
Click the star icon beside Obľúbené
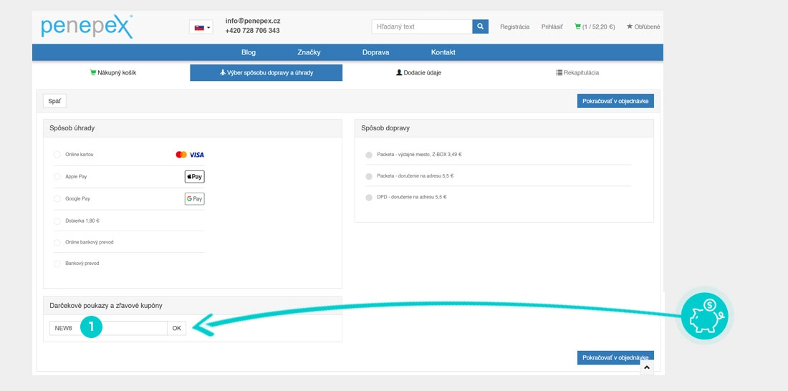point(629,26)
